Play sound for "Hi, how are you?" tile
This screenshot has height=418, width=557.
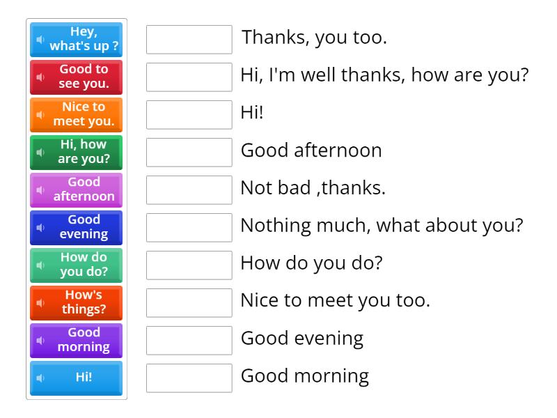click(40, 153)
